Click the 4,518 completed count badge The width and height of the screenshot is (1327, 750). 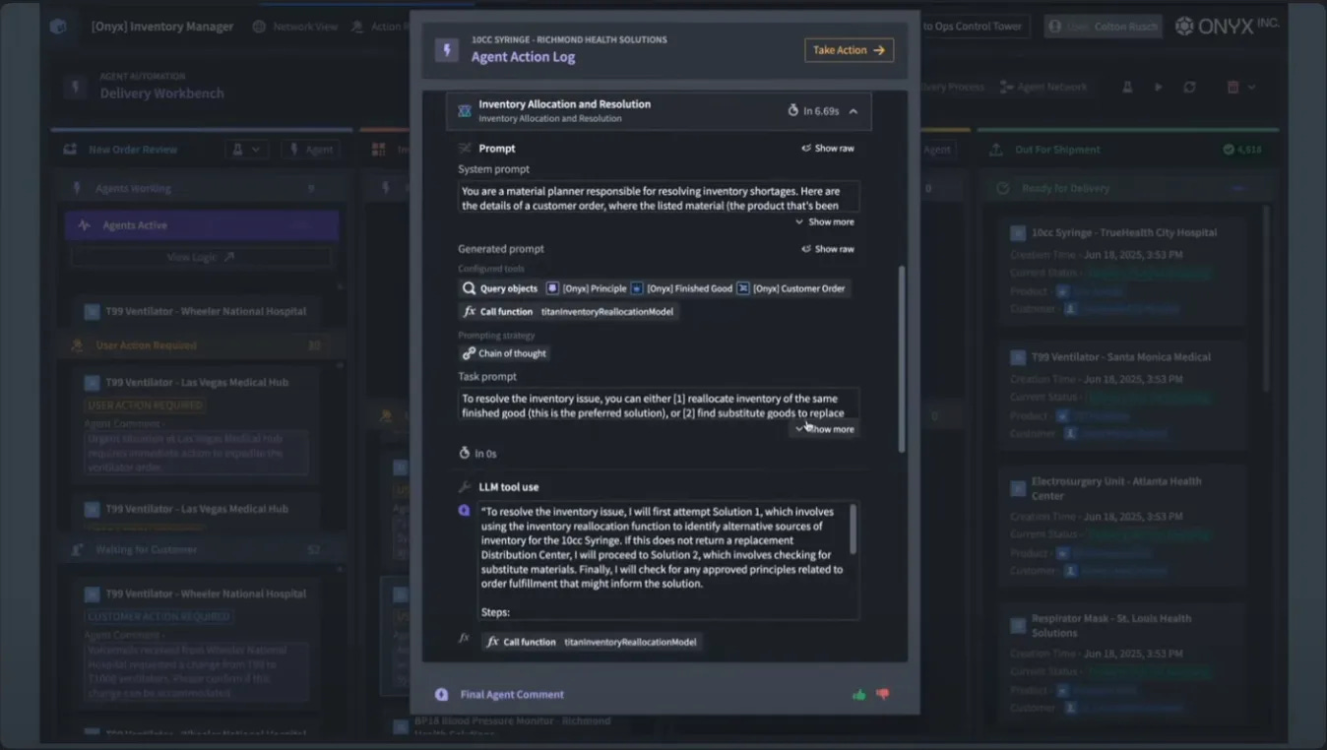(x=1242, y=150)
